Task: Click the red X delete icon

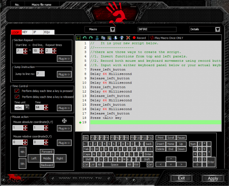Action: [x=128, y=38]
